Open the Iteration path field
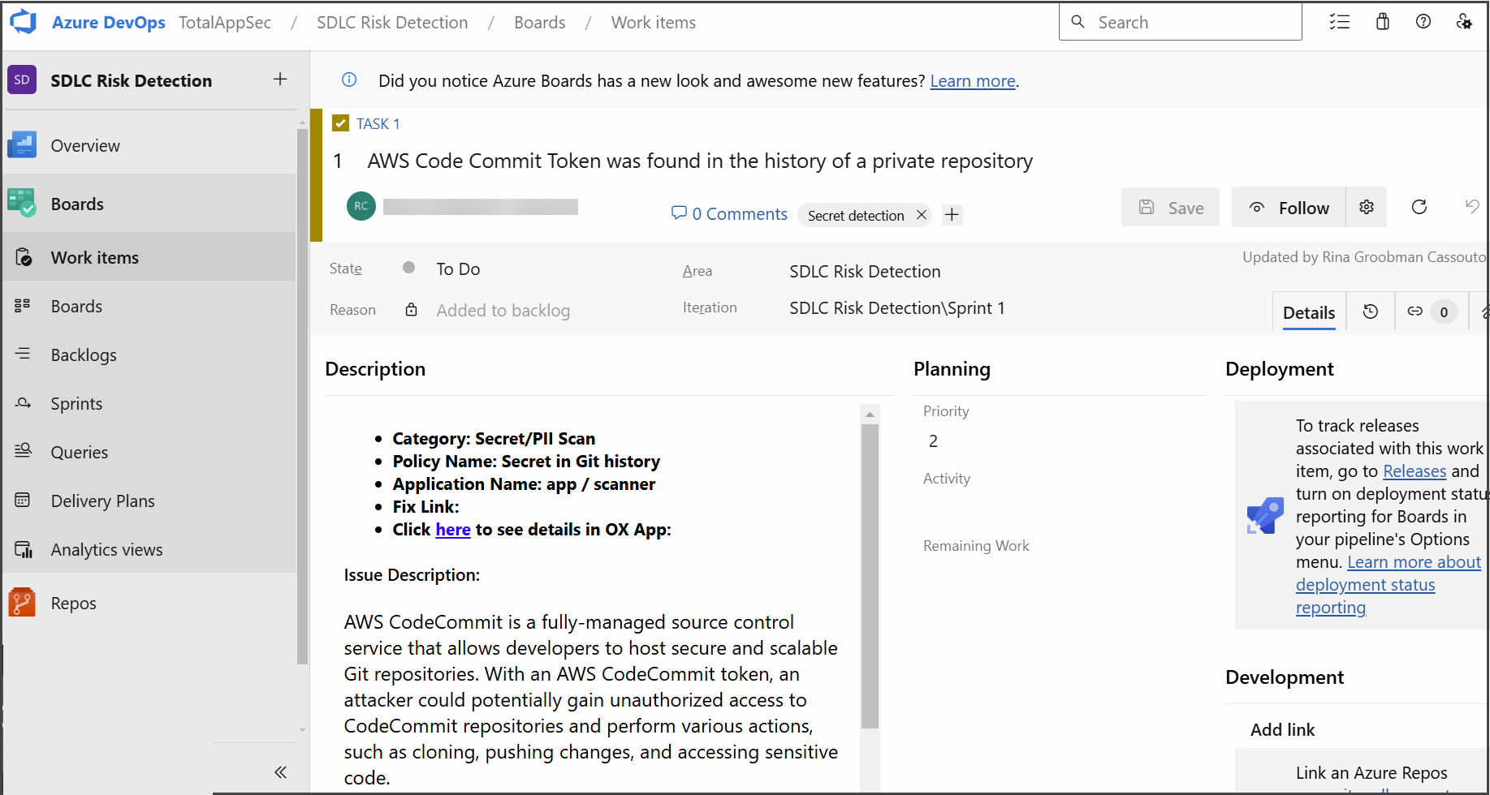Image resolution: width=1490 pixels, height=795 pixels. (x=896, y=308)
